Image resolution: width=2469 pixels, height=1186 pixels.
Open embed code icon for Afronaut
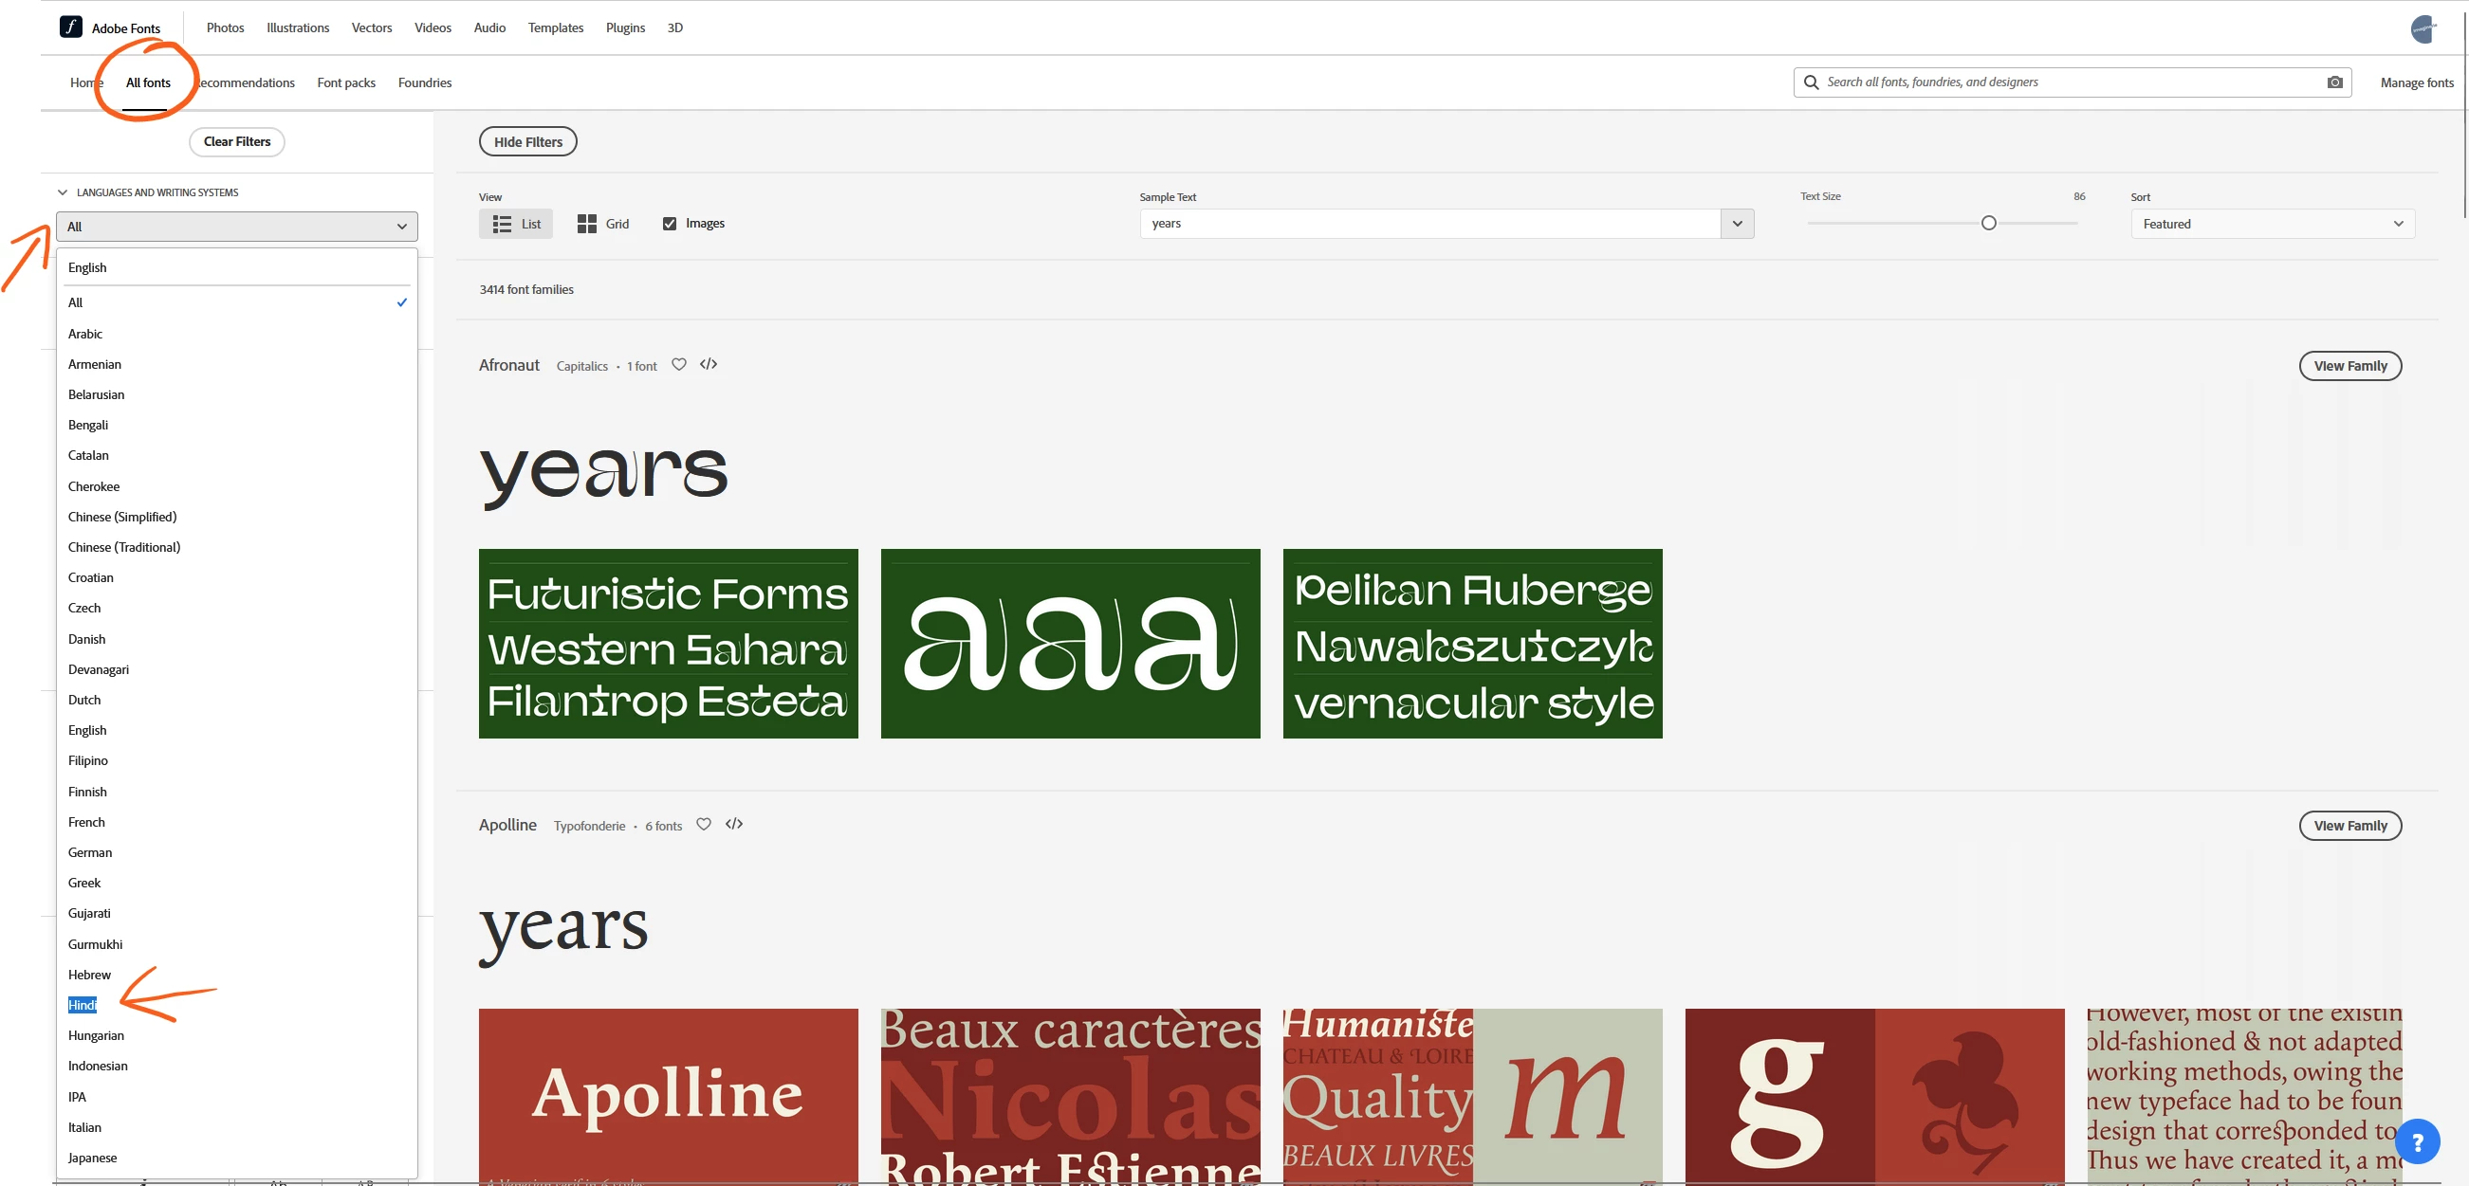click(709, 364)
